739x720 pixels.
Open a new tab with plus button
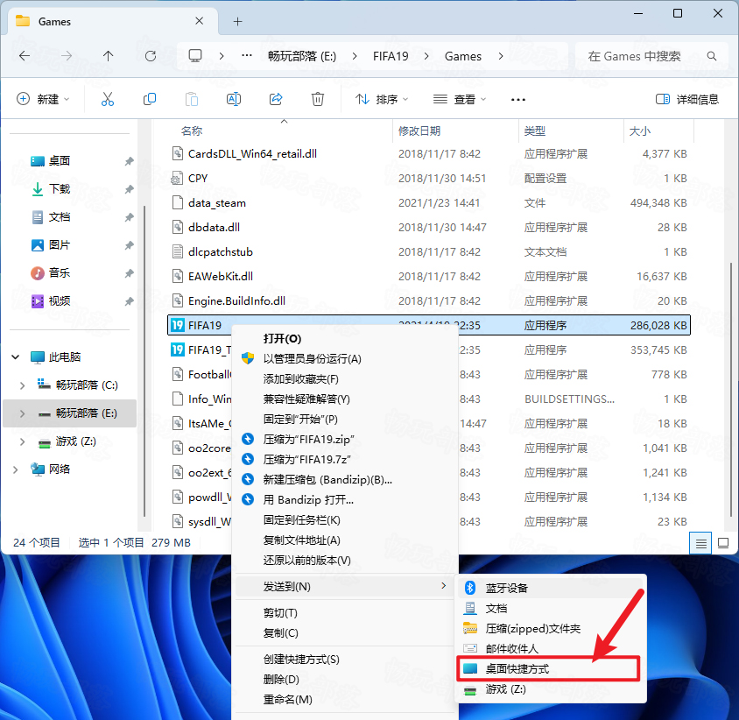point(238,21)
